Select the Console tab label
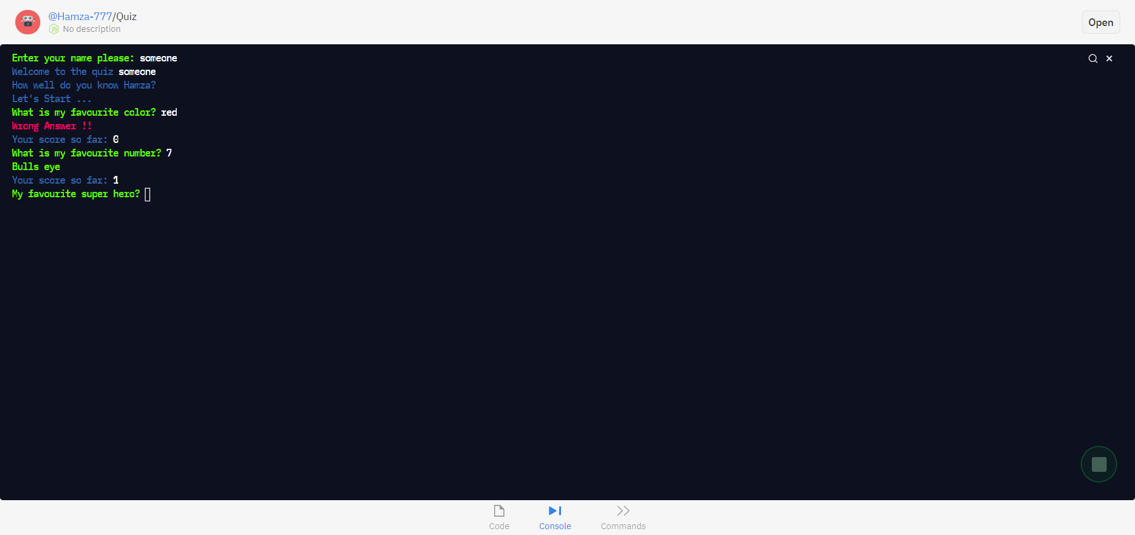 click(x=554, y=526)
